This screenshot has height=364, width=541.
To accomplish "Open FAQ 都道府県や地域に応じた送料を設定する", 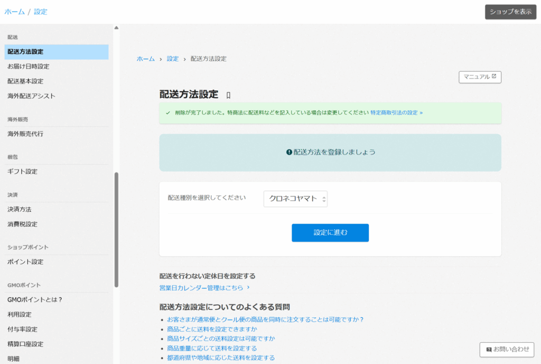I will 221,358.
